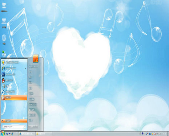Open the Administrator user folder link
This screenshot has width=169, height=136.
[33, 67]
